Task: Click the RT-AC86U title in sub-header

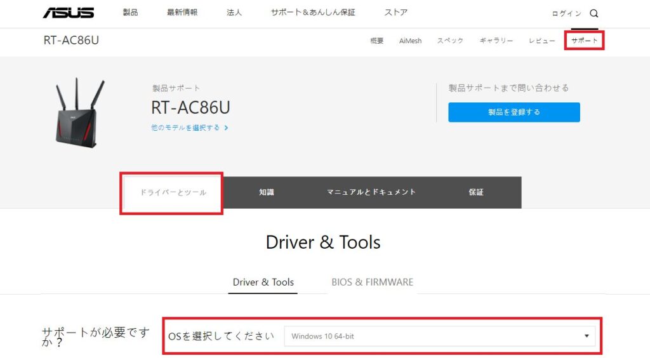Action: [71, 40]
